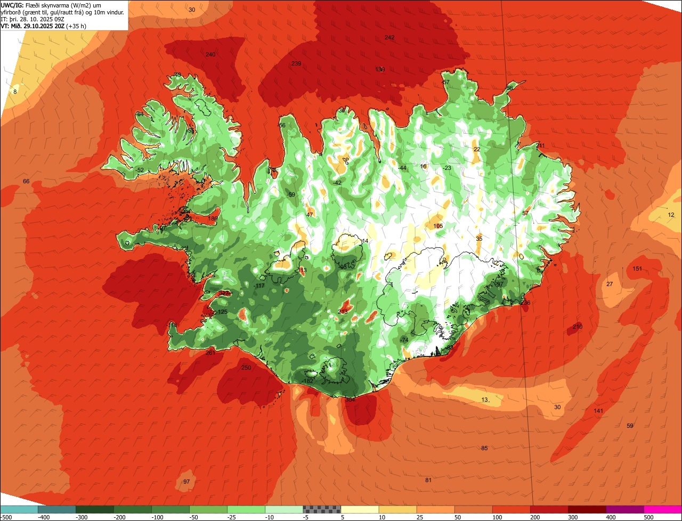Click the map value '141' in the southeast sea
Image resolution: width=682 pixels, height=521 pixels.
pos(598,411)
